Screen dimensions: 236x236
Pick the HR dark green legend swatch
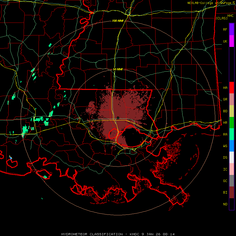coord(232,123)
